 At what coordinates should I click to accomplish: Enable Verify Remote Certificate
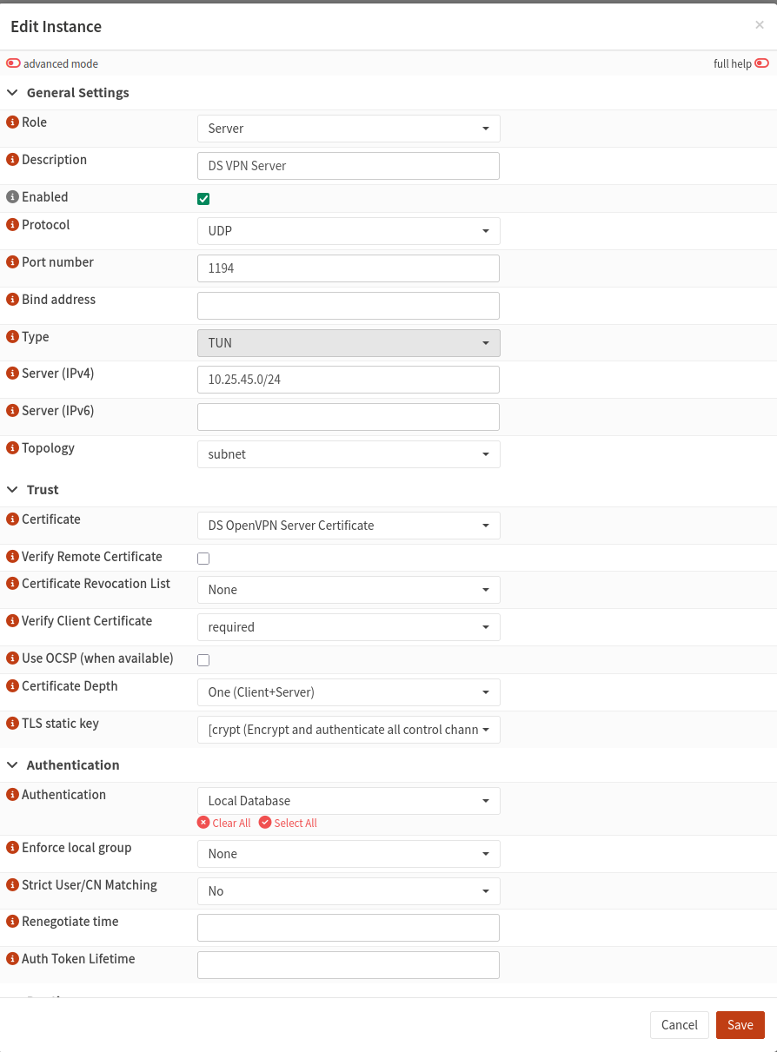pos(203,558)
